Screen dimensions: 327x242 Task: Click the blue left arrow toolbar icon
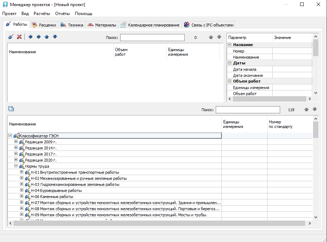pos(30,37)
